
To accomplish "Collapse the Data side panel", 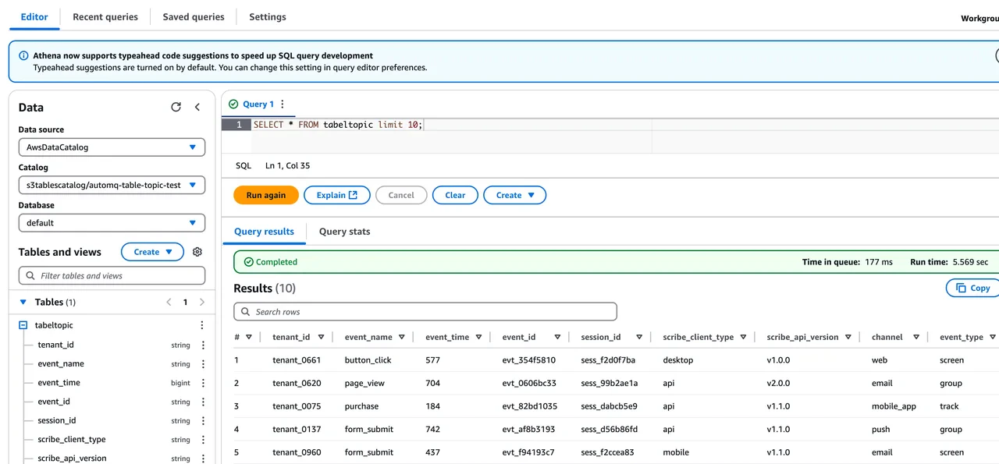I will [197, 107].
